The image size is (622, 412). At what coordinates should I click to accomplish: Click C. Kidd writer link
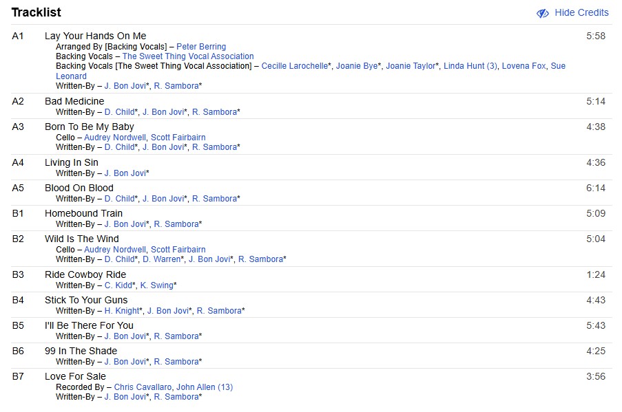point(118,285)
